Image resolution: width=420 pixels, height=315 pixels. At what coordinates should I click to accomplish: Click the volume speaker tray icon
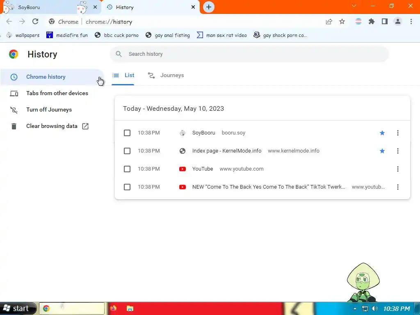(375, 308)
